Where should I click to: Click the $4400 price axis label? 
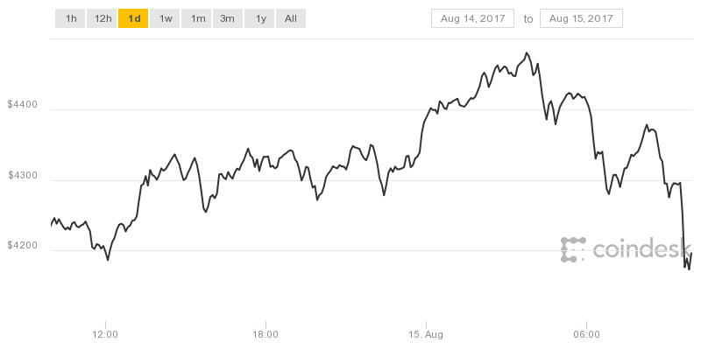[23, 105]
